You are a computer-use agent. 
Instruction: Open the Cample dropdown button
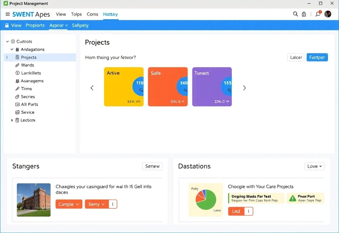pos(69,204)
